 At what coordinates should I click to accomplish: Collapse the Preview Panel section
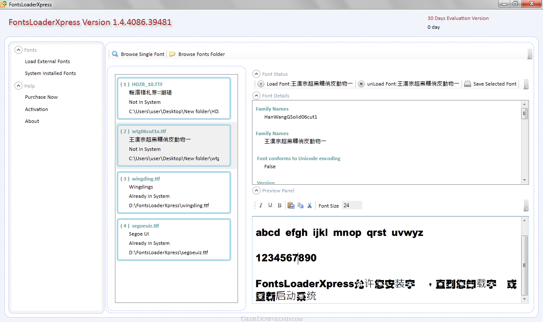(x=256, y=190)
